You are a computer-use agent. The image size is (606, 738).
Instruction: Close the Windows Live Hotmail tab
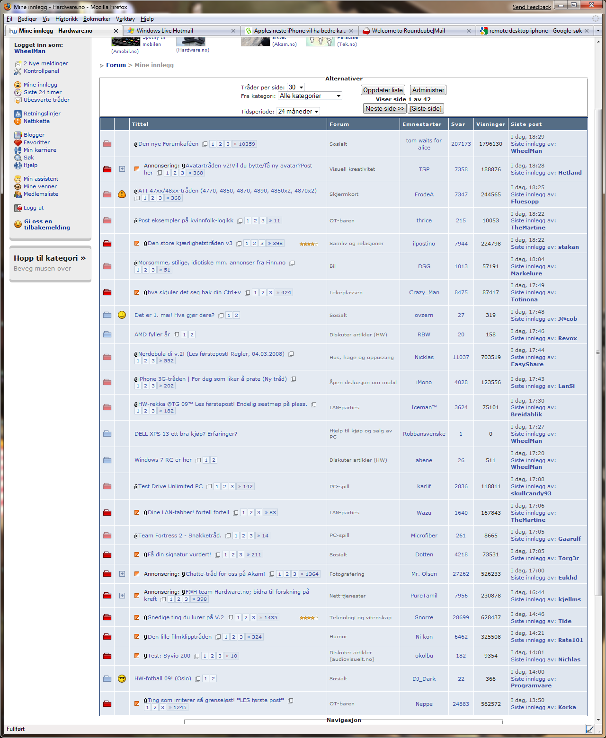tap(233, 31)
